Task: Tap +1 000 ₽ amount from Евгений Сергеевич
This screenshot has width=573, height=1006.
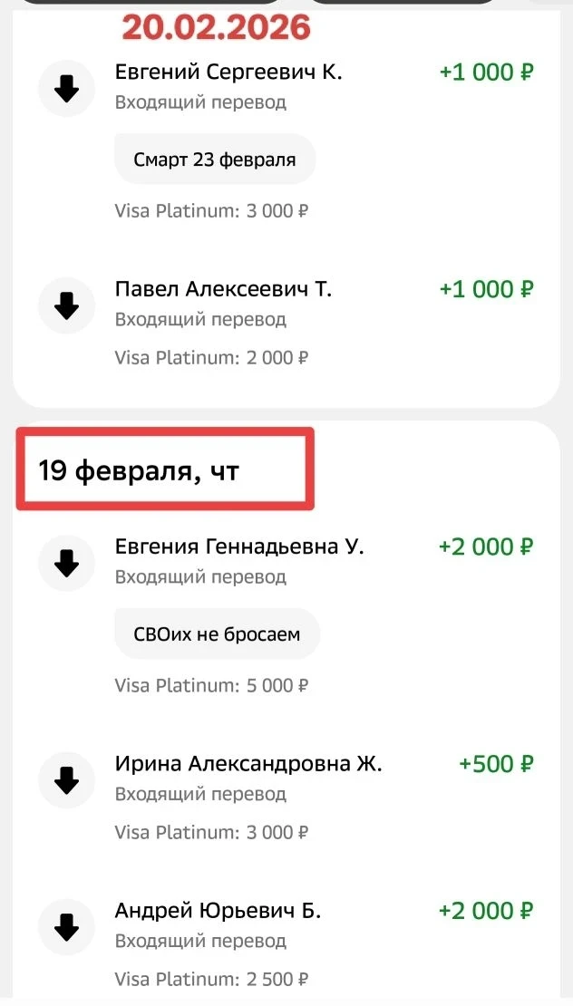Action: pyautogui.click(x=486, y=73)
